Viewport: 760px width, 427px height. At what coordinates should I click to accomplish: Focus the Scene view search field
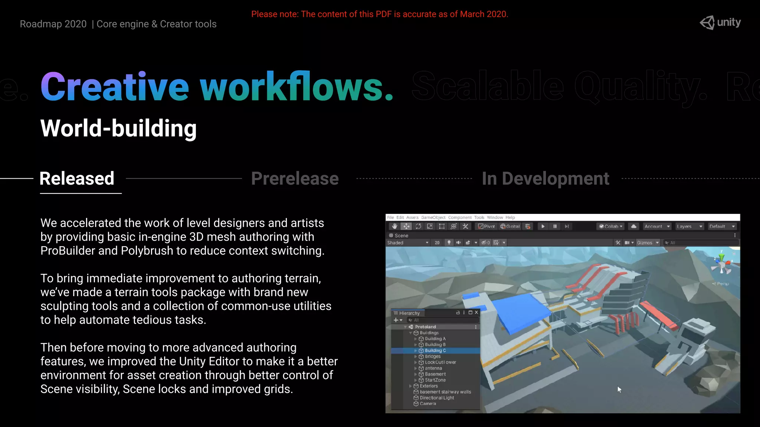click(701, 243)
